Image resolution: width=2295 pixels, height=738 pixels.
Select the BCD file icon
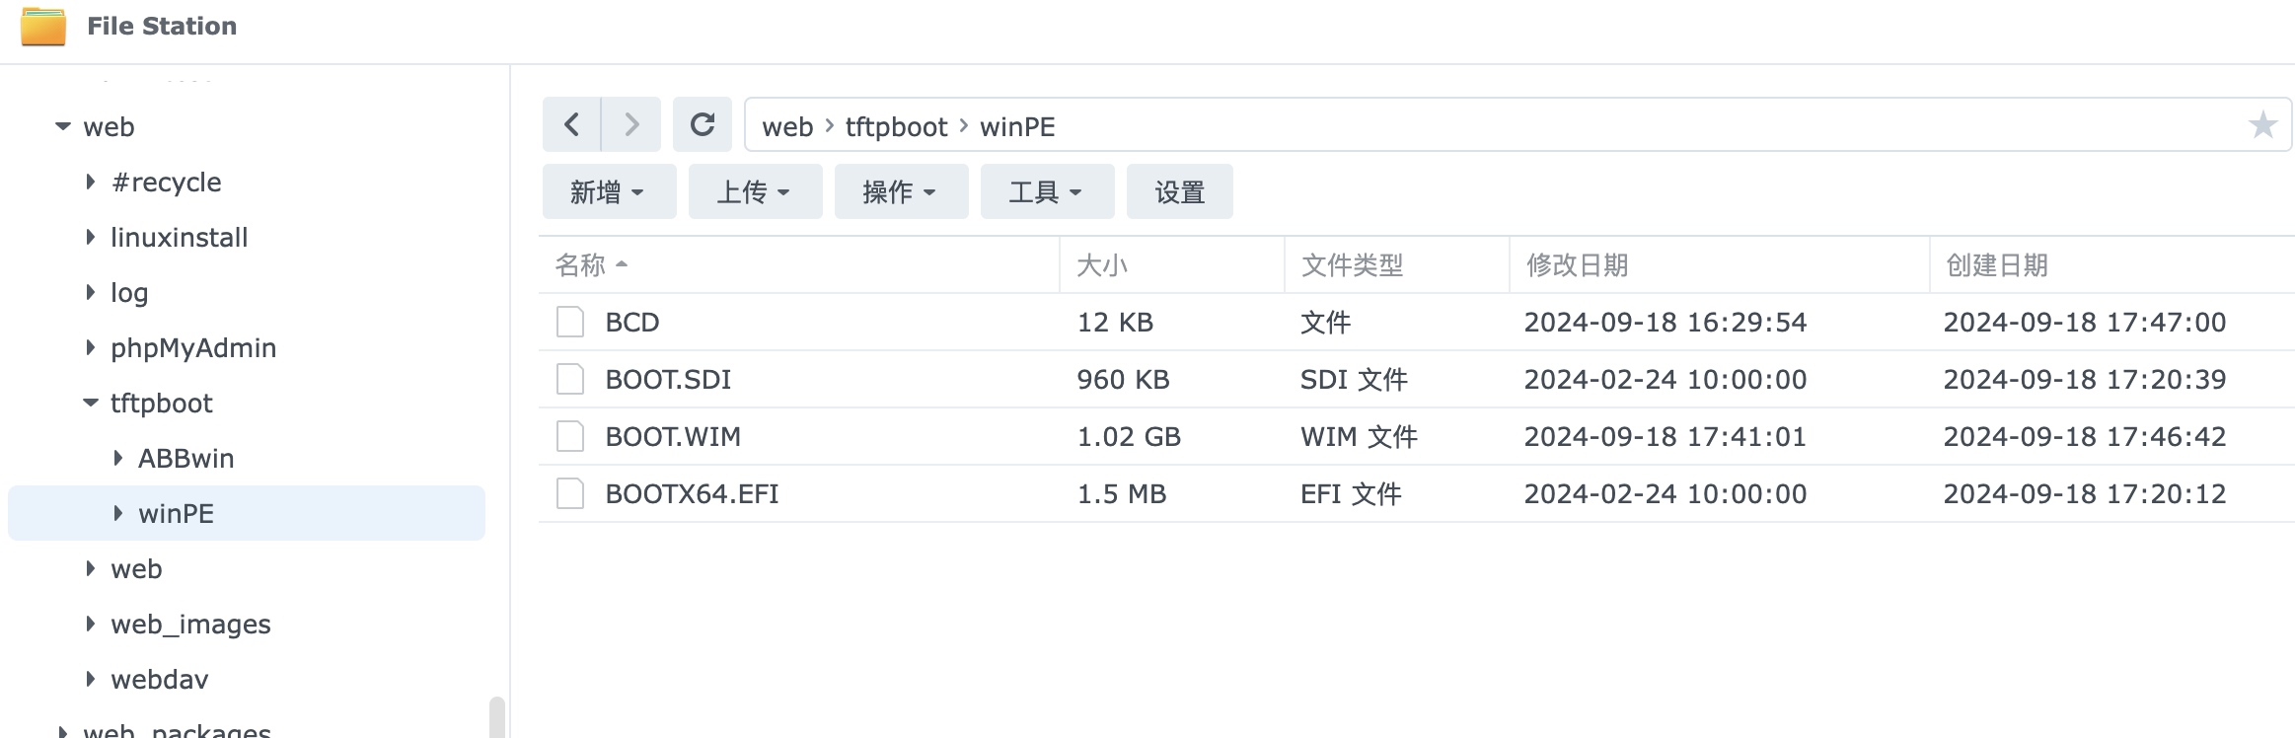pyautogui.click(x=570, y=322)
